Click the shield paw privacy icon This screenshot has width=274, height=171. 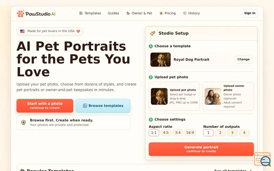[x=24, y=122]
